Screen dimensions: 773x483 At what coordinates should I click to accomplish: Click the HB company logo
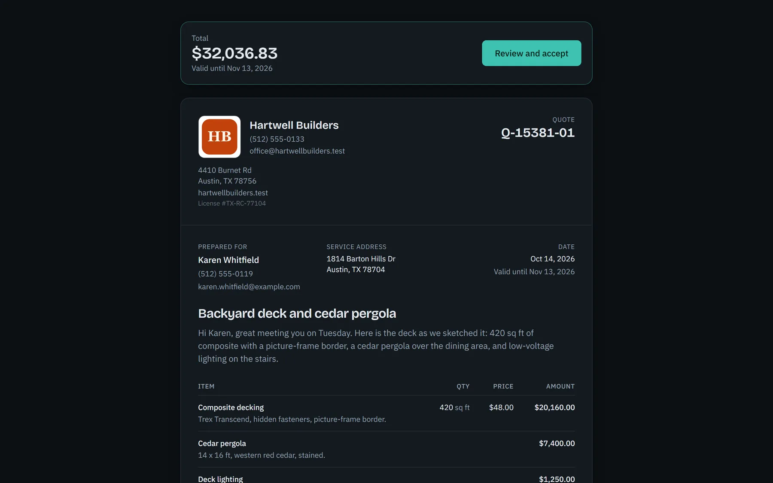click(219, 137)
